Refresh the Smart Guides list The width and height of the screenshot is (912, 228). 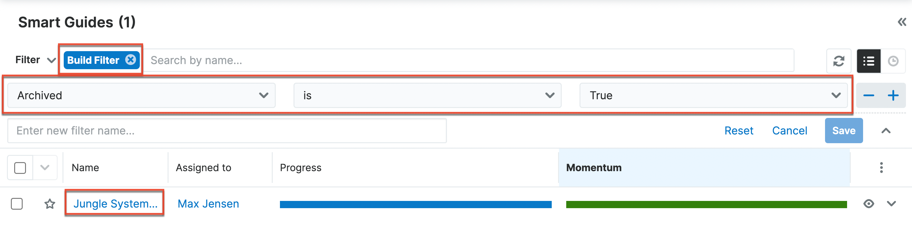pos(838,61)
